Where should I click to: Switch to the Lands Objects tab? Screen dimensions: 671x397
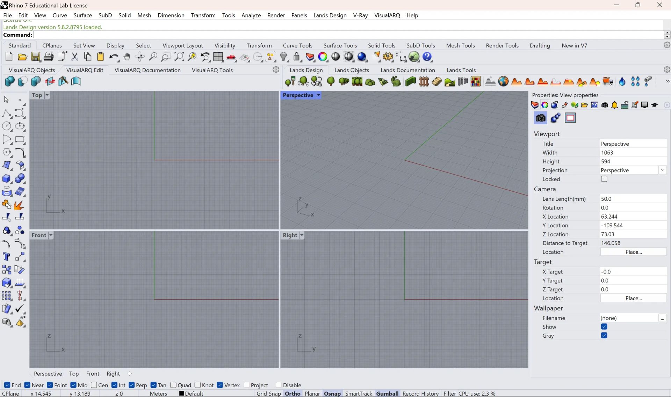[352, 70]
